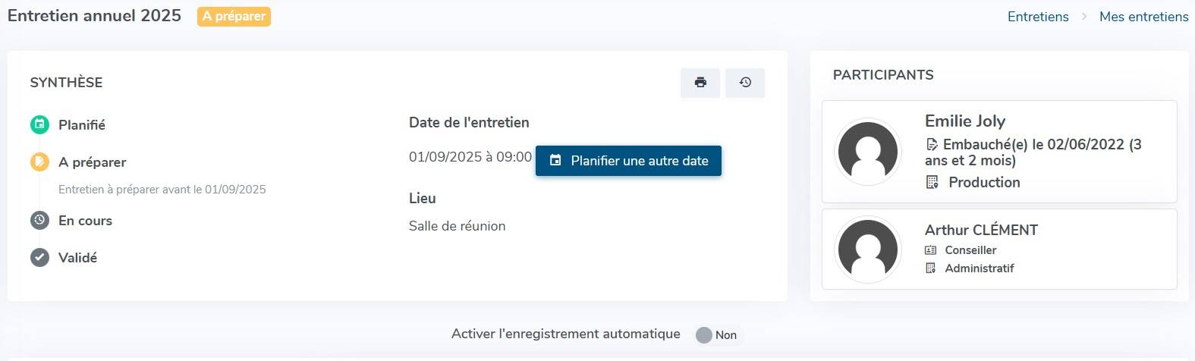Select the Emilie Joly participant name
The width and height of the screenshot is (1195, 361).
(x=965, y=121)
